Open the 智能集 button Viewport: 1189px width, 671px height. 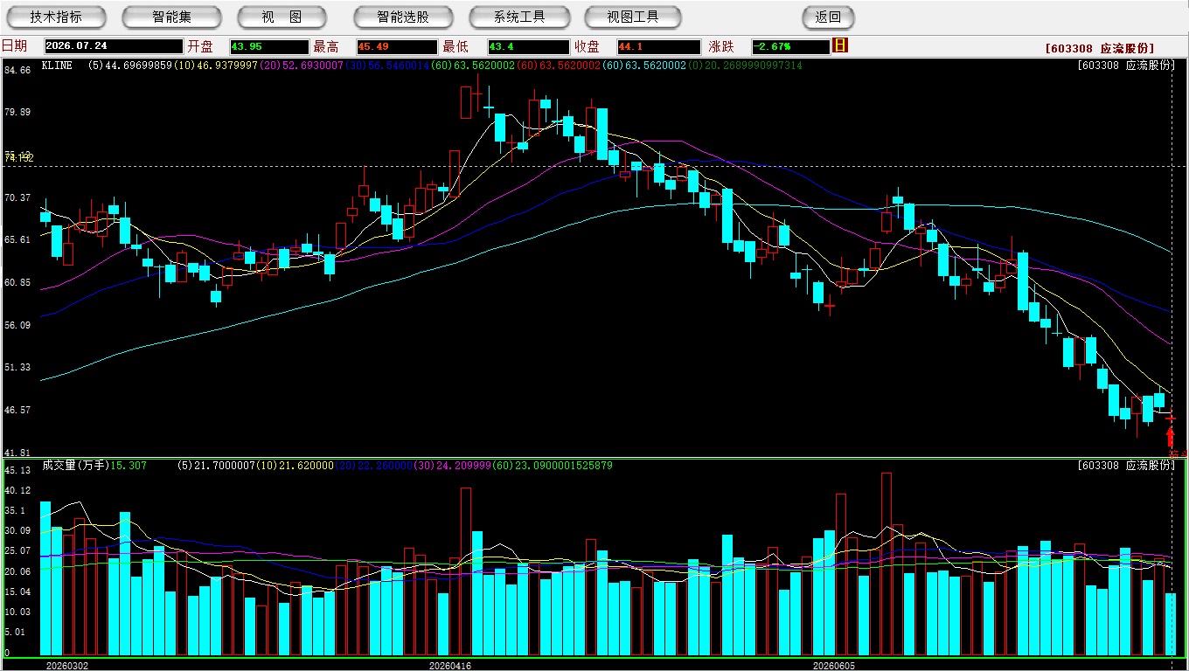(171, 17)
